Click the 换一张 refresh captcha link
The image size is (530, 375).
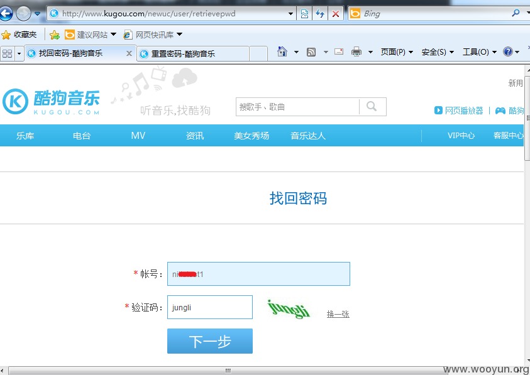point(338,314)
